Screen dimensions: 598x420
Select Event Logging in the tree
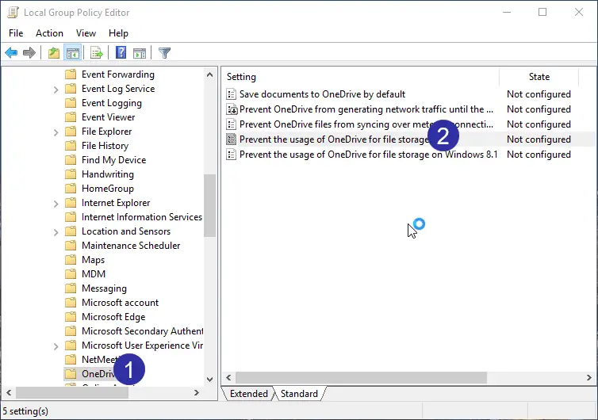(111, 103)
